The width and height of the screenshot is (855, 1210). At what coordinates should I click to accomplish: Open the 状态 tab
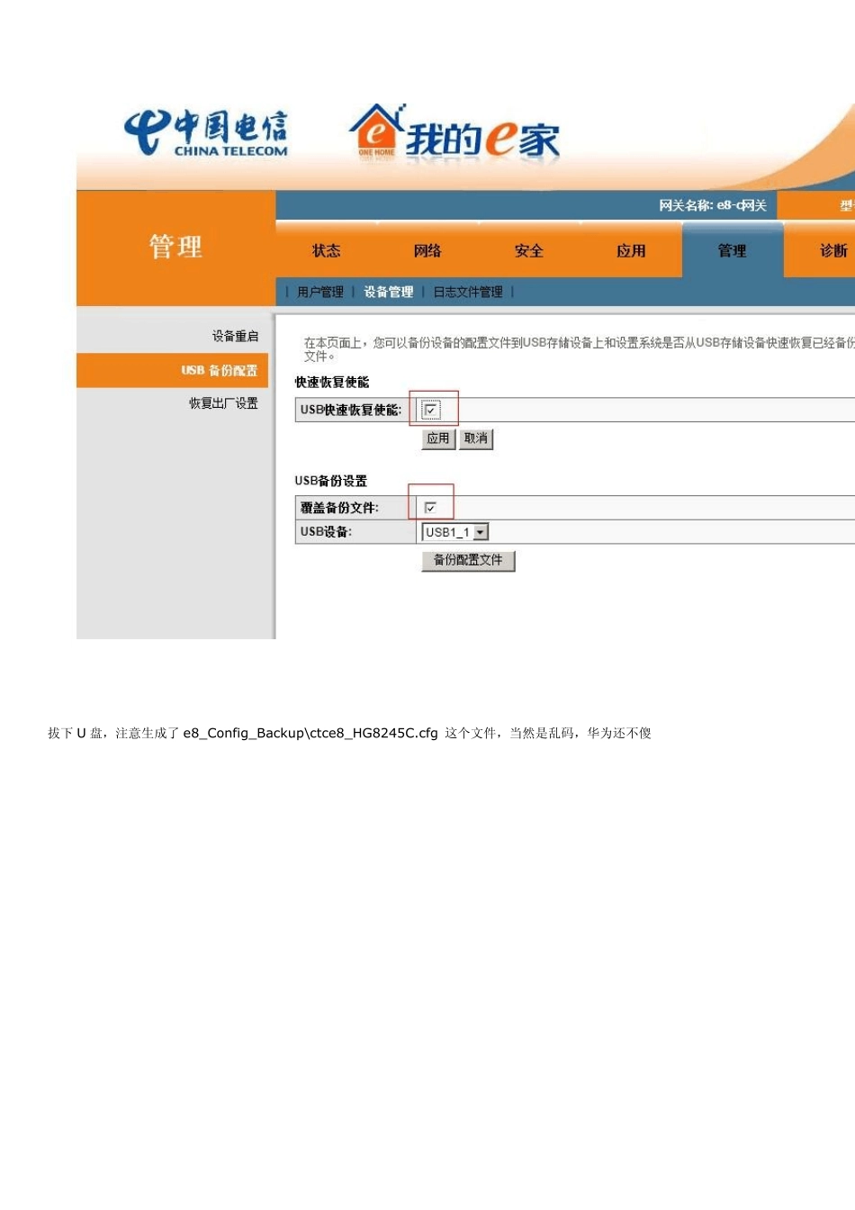[x=326, y=251]
